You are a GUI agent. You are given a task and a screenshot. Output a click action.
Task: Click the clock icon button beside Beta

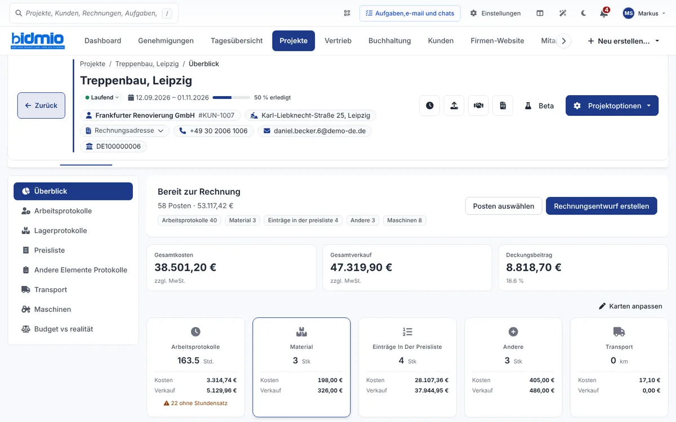point(430,106)
